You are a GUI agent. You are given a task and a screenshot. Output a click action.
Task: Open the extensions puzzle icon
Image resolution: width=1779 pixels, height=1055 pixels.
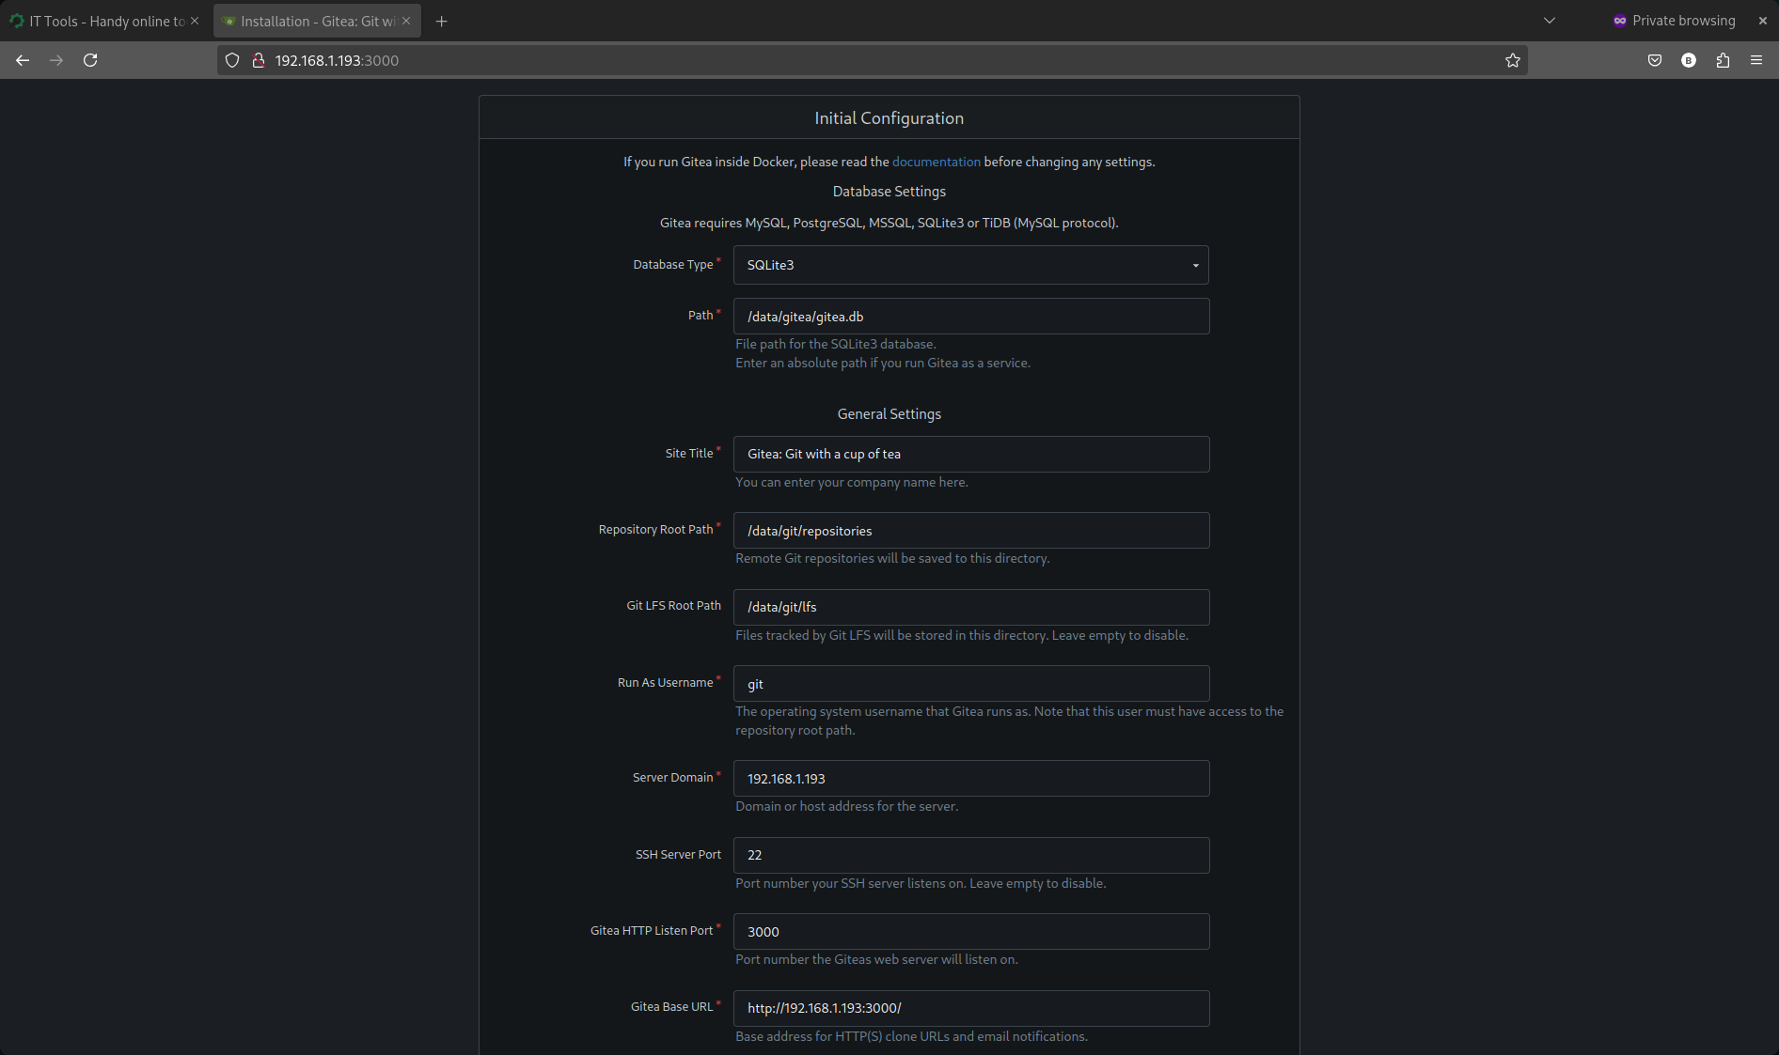tap(1723, 60)
